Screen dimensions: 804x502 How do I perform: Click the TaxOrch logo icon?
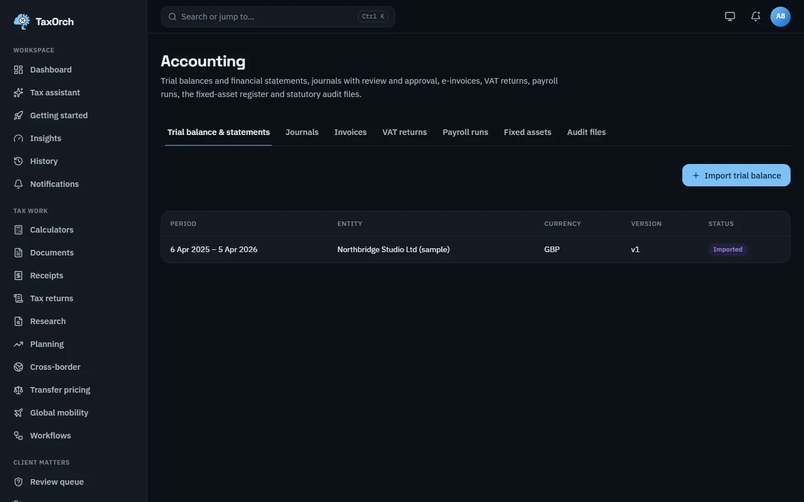(x=21, y=21)
